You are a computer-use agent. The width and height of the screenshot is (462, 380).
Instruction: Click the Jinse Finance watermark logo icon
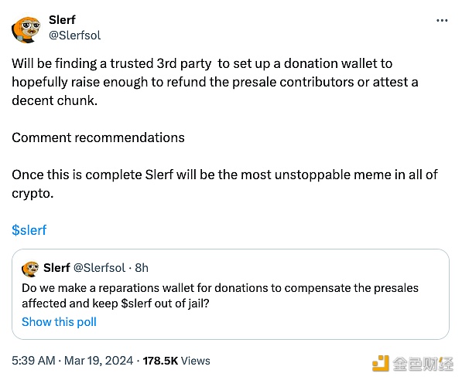click(381, 363)
